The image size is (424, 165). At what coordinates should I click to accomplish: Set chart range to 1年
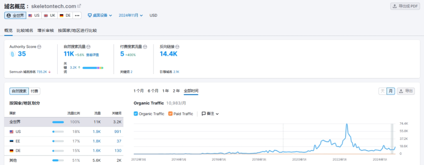166,91
